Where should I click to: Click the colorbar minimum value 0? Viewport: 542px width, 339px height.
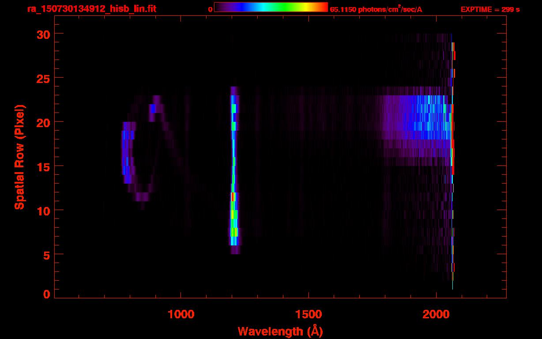(x=210, y=9)
